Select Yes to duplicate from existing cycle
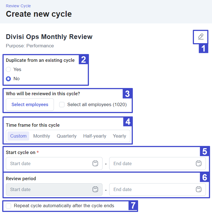Image resolution: width=212 pixels, height=215 pixels. pos(9,69)
